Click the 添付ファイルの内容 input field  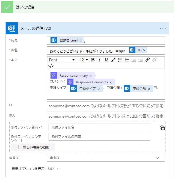(99, 137)
